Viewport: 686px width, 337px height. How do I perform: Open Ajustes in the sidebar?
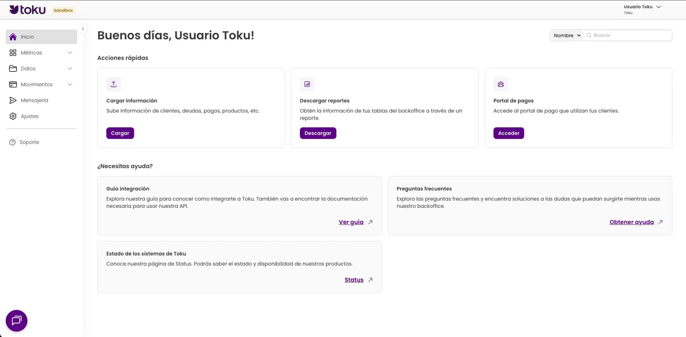(x=41, y=116)
